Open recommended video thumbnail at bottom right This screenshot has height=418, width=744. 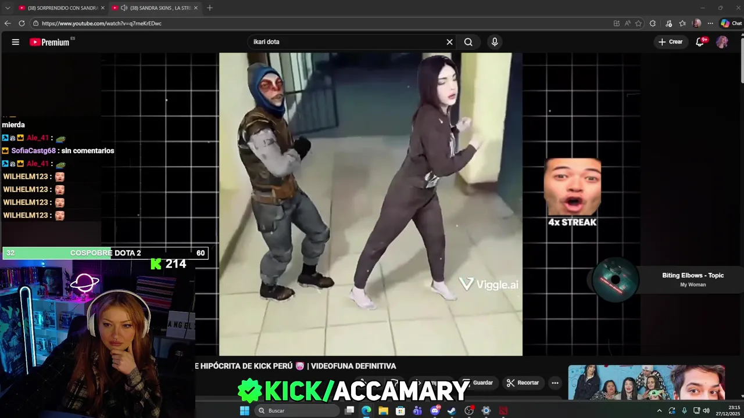tap(646, 382)
